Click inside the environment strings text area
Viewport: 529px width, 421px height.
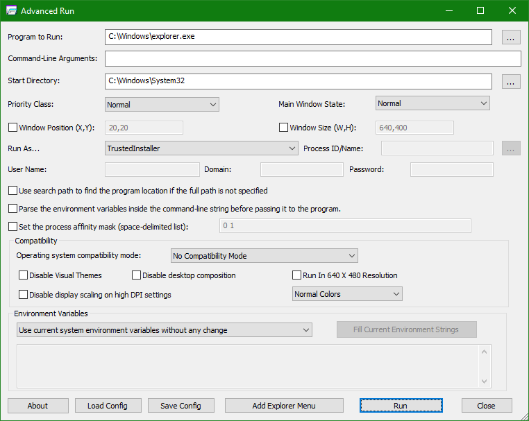pos(248,366)
